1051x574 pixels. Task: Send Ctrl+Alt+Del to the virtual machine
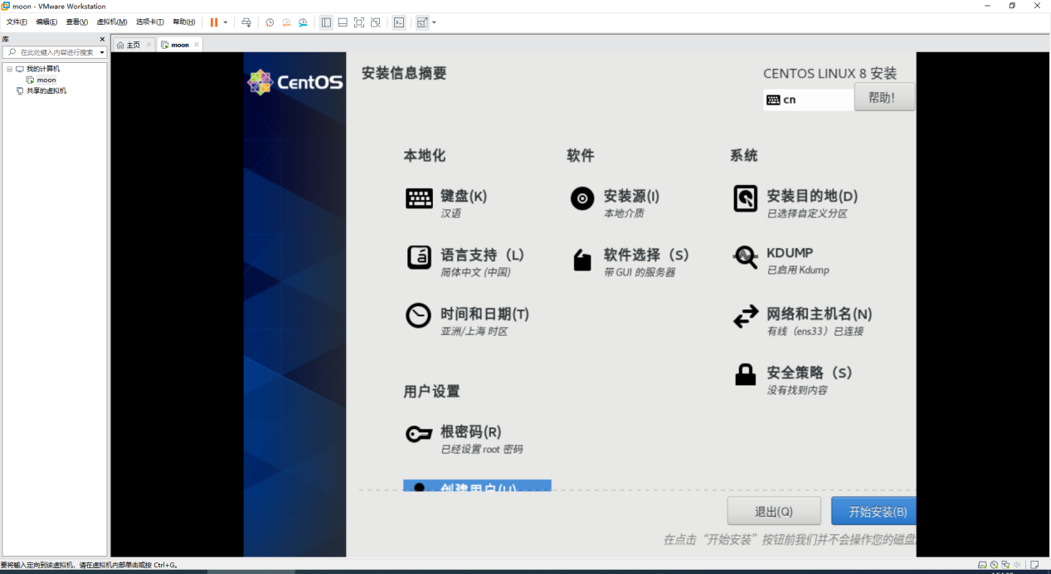click(246, 22)
